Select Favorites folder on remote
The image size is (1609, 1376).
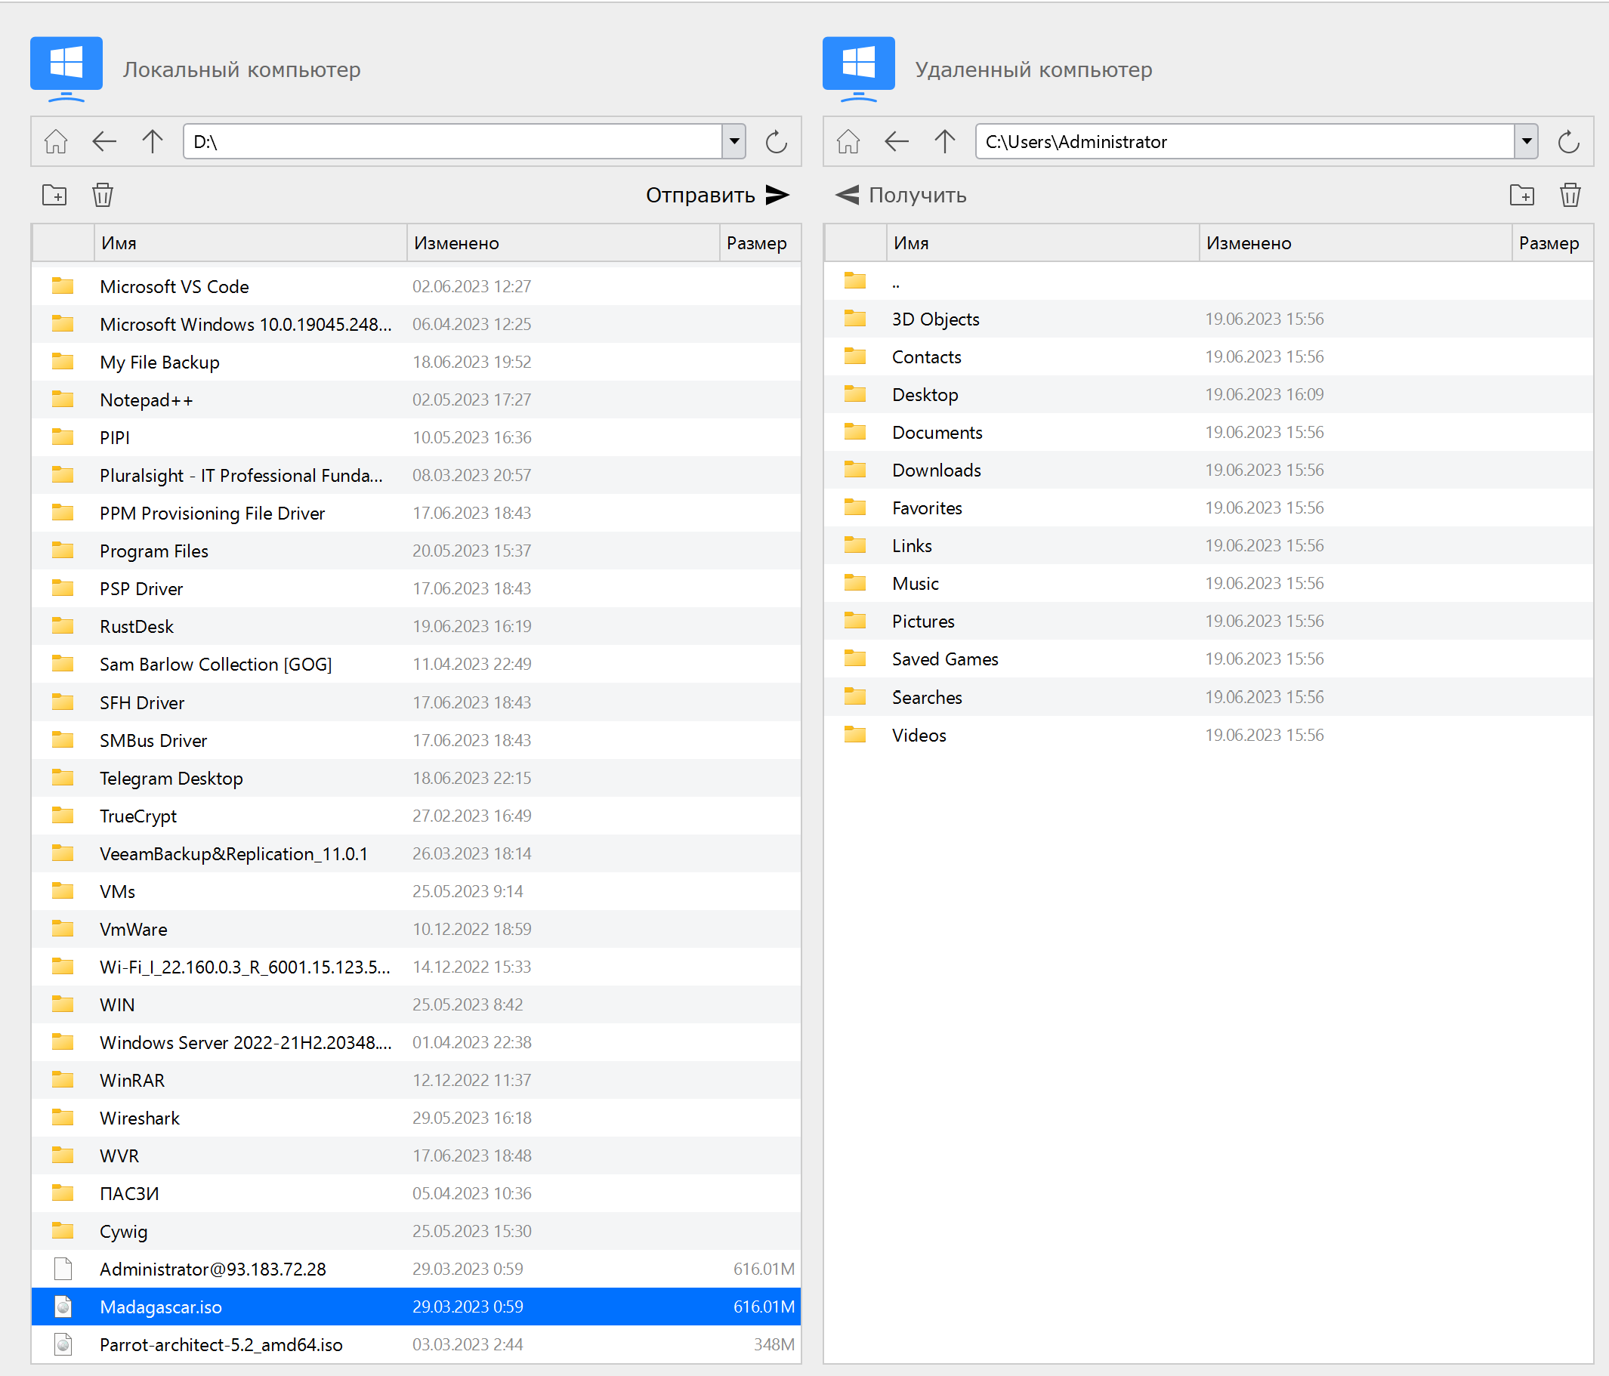(1209, 508)
